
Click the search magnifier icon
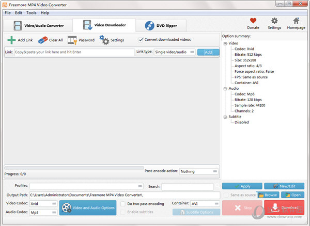[218, 186]
